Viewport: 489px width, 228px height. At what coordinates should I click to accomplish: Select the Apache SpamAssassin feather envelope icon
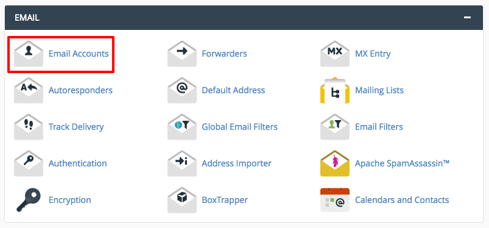[x=335, y=163]
